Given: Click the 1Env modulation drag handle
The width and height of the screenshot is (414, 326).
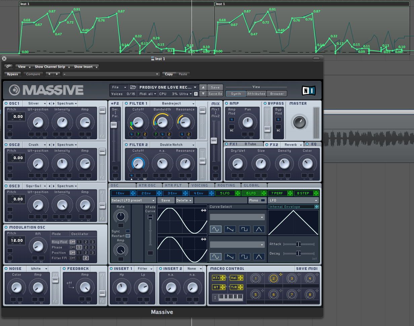Looking at the screenshot, I should coord(133,193).
